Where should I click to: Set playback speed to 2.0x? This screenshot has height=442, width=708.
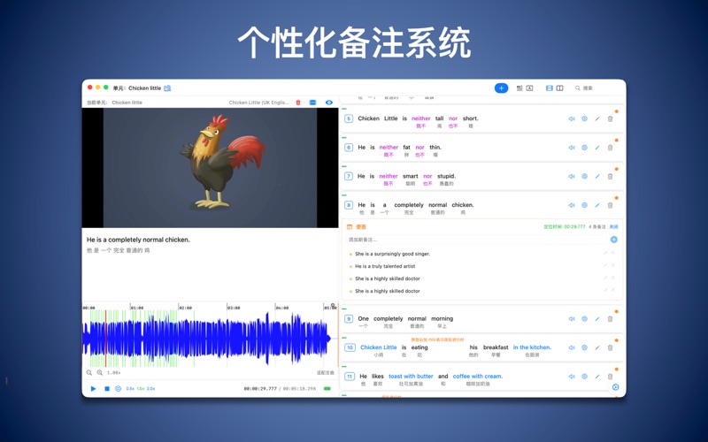[x=150, y=388]
